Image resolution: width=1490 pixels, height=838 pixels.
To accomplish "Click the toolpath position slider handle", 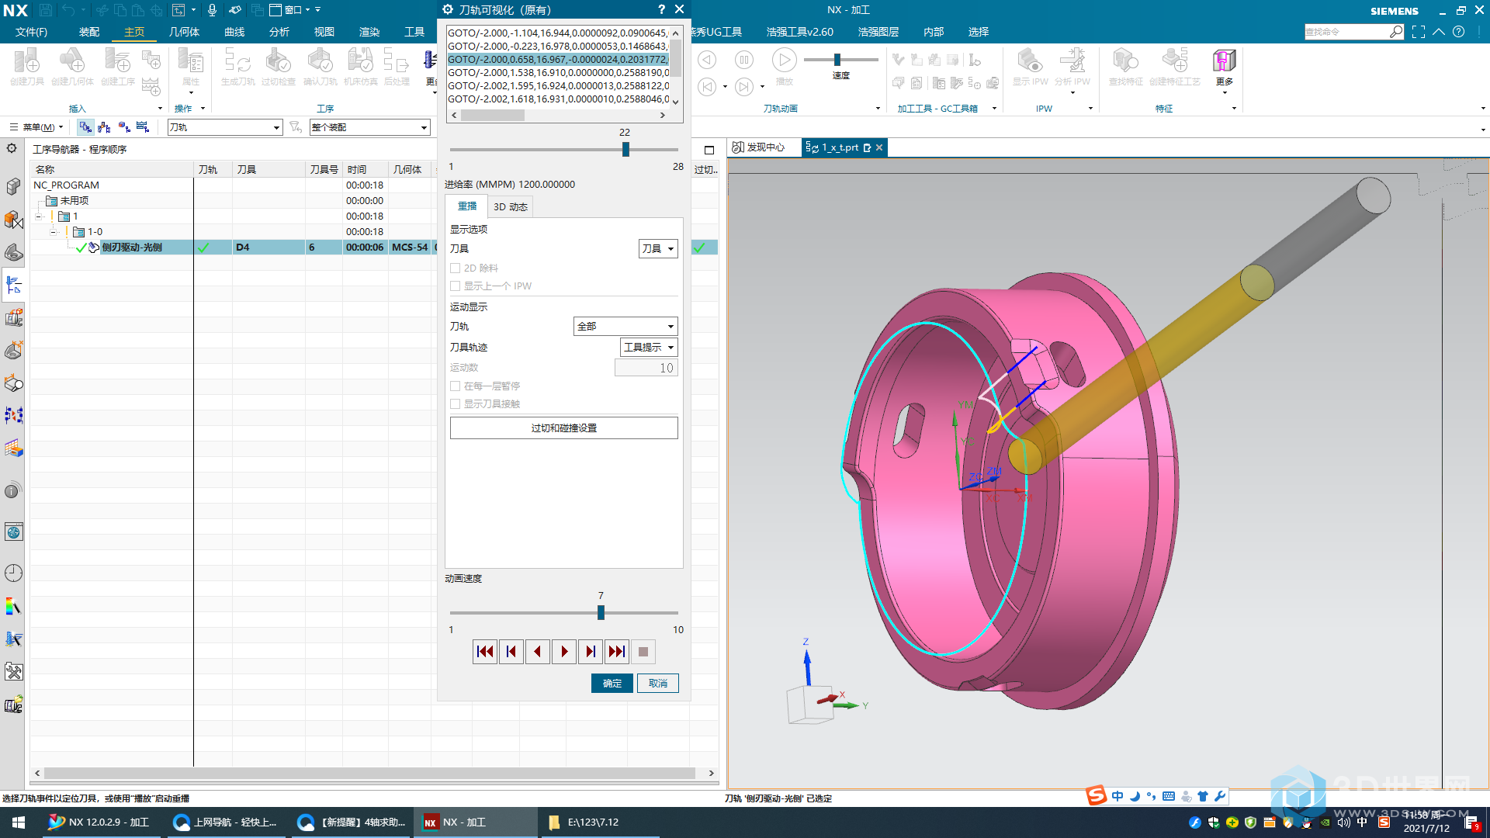I will [x=625, y=149].
